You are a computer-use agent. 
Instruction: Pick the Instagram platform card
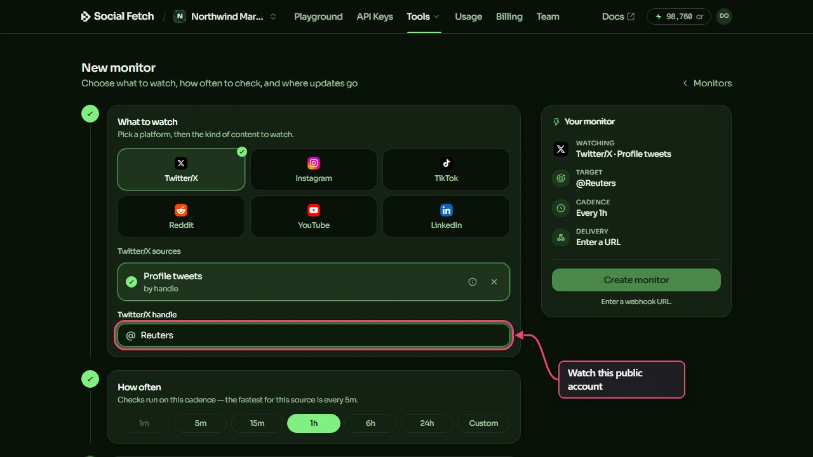(x=314, y=169)
